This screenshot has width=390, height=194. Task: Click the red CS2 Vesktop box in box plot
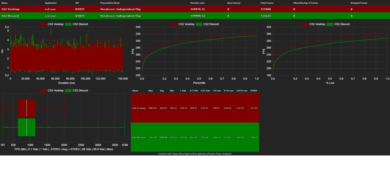[27, 108]
